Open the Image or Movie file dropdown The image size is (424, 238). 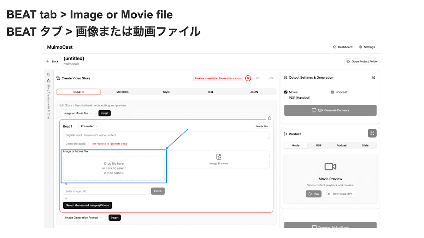(x=78, y=113)
